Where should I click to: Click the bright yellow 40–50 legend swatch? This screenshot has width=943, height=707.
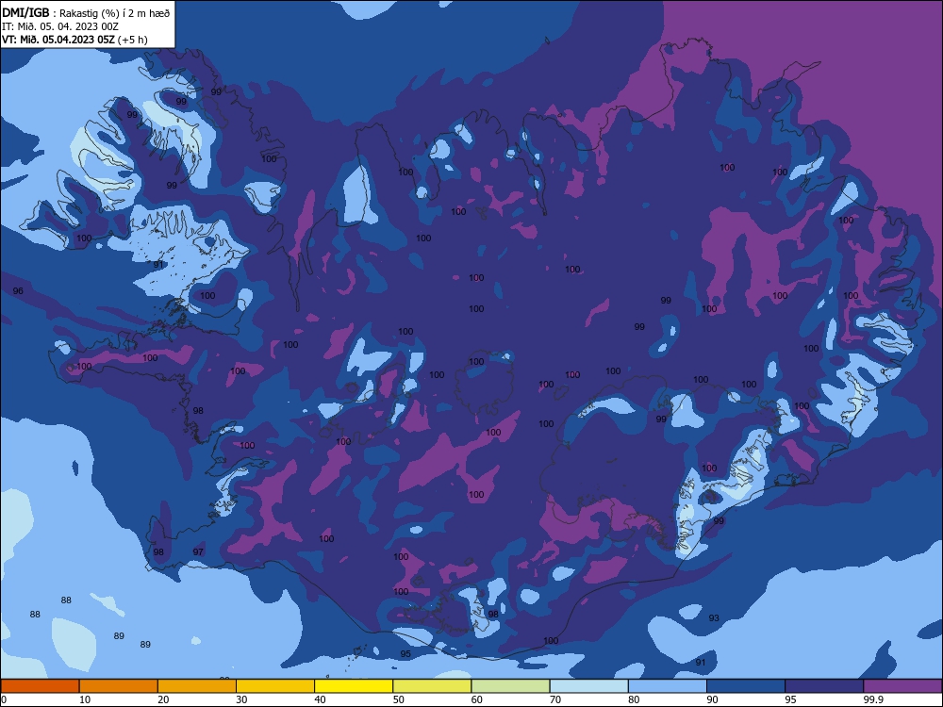coord(354,686)
